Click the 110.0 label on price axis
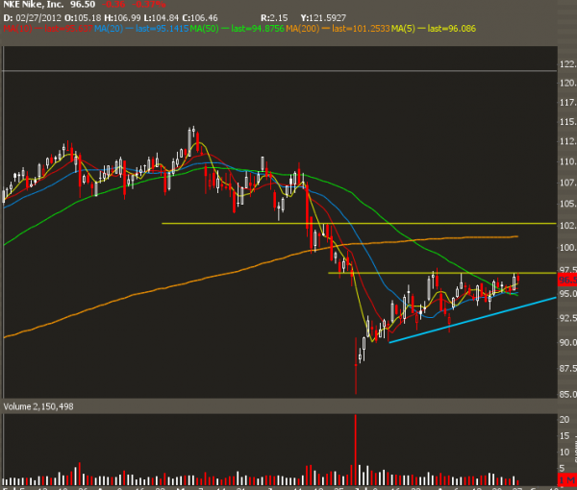The image size is (577, 490). 566,161
